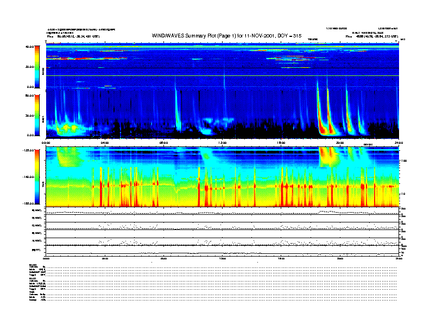The width and height of the screenshot is (430, 332).
Task: Click the bottom line-plot row label above time axis
Action: (x=36, y=250)
